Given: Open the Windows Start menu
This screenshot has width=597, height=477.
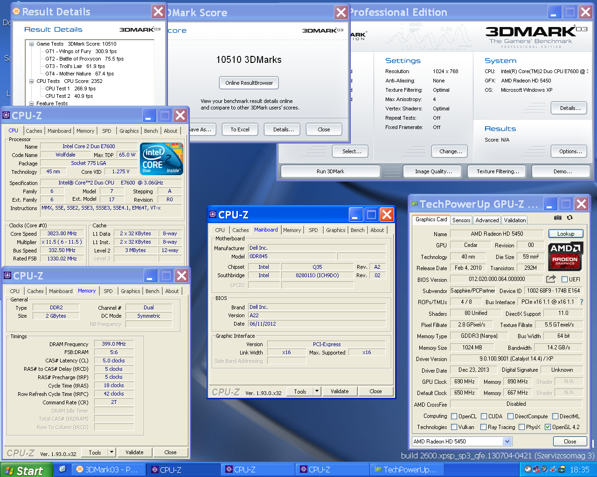Looking at the screenshot, I should point(26,470).
